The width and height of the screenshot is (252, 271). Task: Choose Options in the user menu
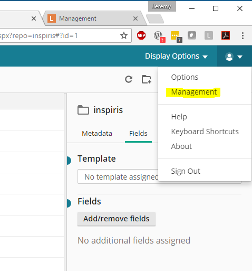click(x=185, y=77)
